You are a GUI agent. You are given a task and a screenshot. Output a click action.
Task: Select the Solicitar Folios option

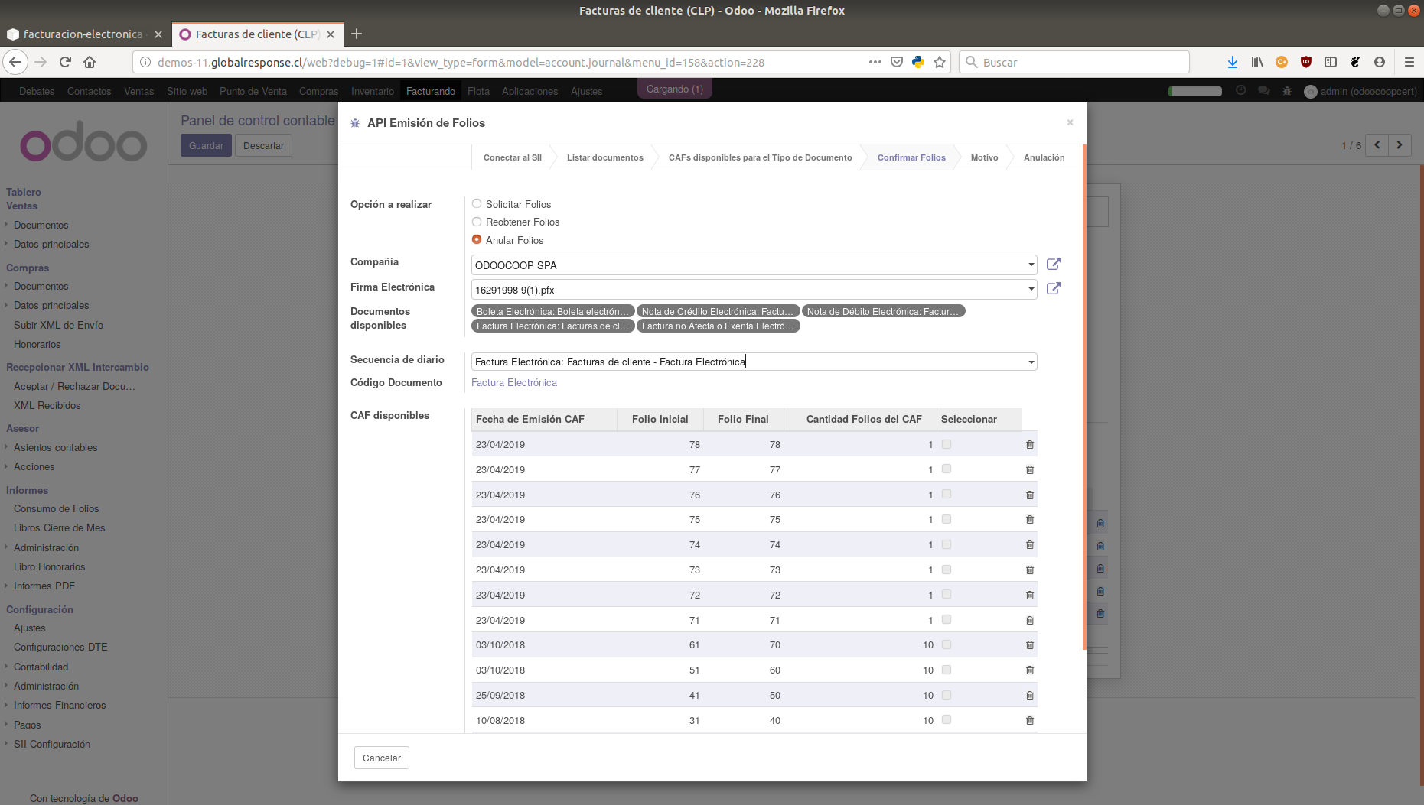[x=477, y=203]
